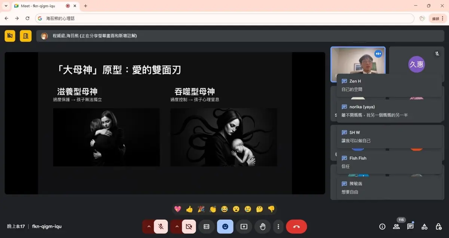
Task: Send the clapping hands emoji reaction
Action: 213,209
